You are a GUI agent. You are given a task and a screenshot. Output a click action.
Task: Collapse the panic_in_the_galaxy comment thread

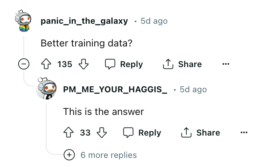click(24, 64)
